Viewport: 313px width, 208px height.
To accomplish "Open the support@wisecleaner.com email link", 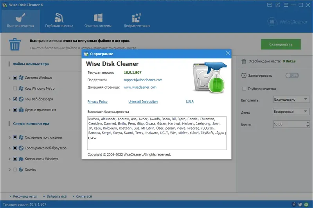I will pyautogui.click(x=143, y=80).
